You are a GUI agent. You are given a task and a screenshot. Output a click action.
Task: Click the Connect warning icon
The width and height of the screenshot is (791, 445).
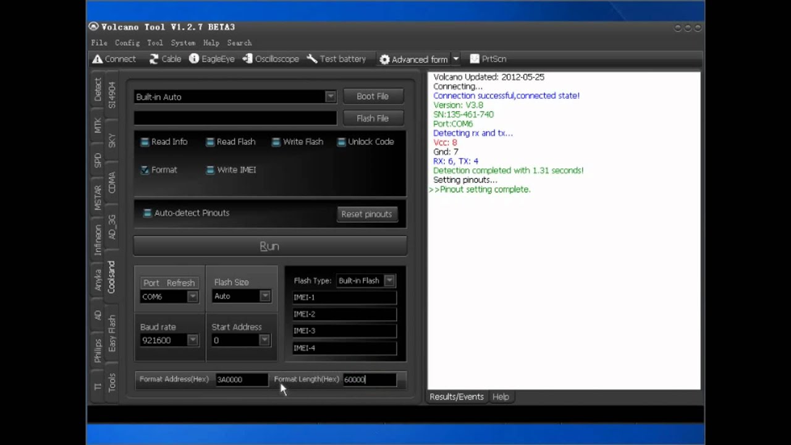pos(97,59)
